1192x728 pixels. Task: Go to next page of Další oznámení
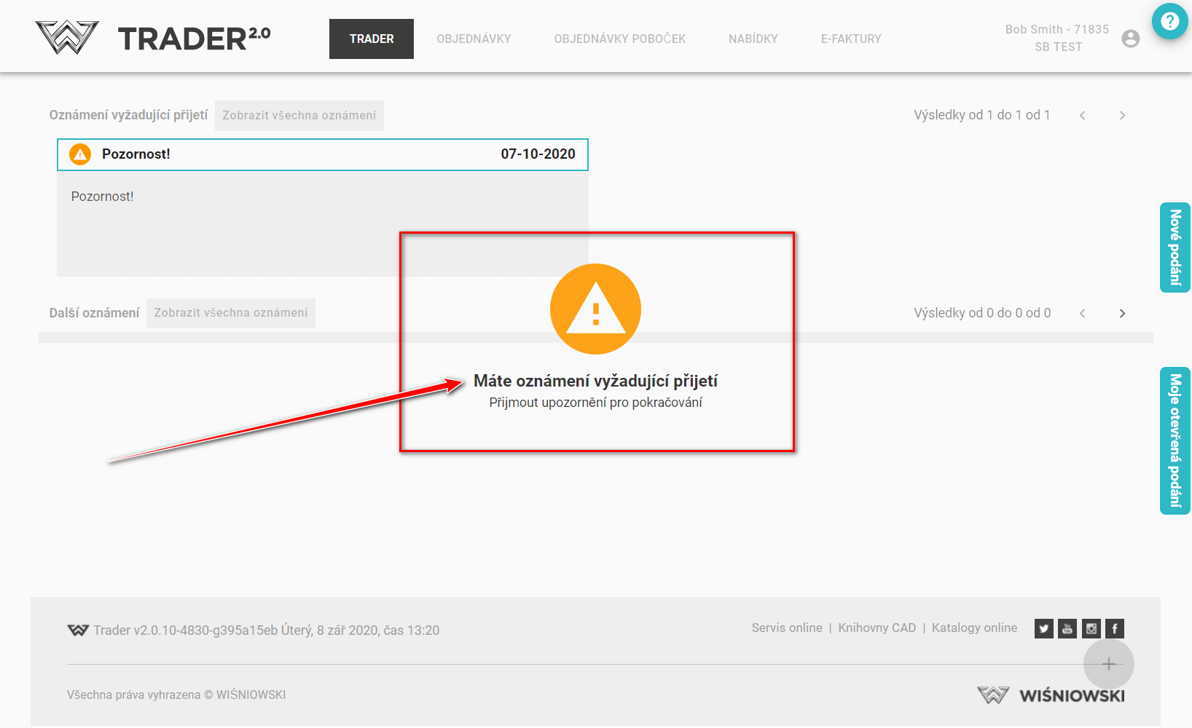(1122, 313)
